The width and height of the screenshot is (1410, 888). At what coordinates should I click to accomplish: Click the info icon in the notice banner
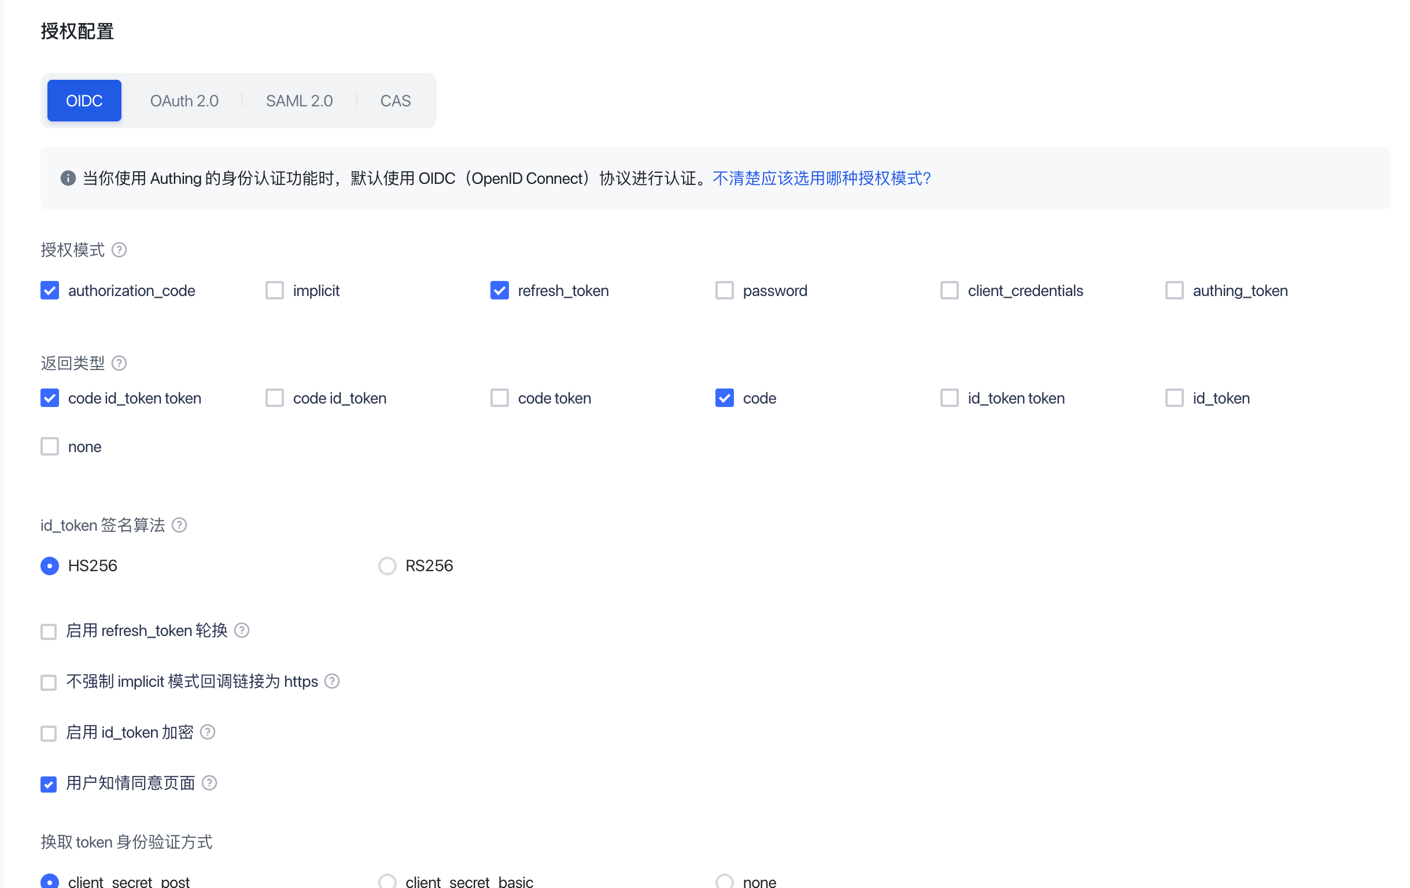(68, 178)
